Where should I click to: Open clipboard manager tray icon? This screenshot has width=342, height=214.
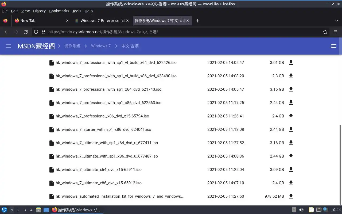pos(311,210)
